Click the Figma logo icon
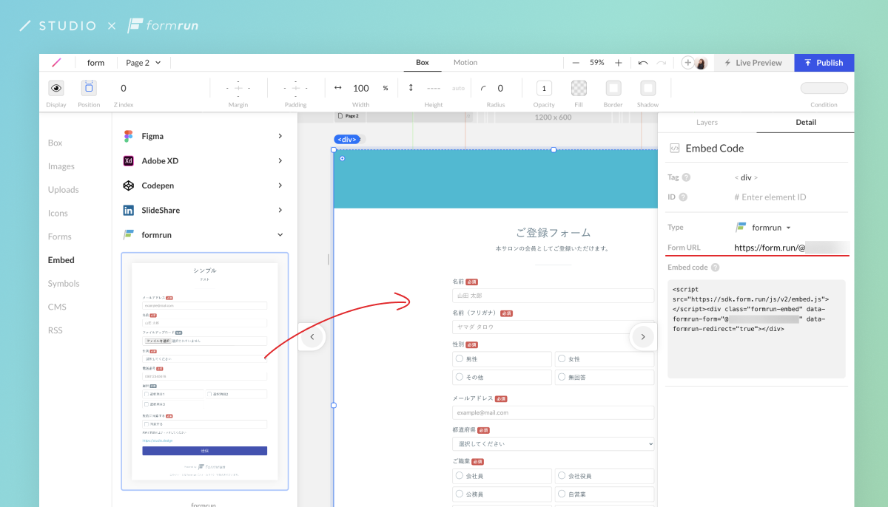Viewport: 888px width, 507px height. [128, 136]
